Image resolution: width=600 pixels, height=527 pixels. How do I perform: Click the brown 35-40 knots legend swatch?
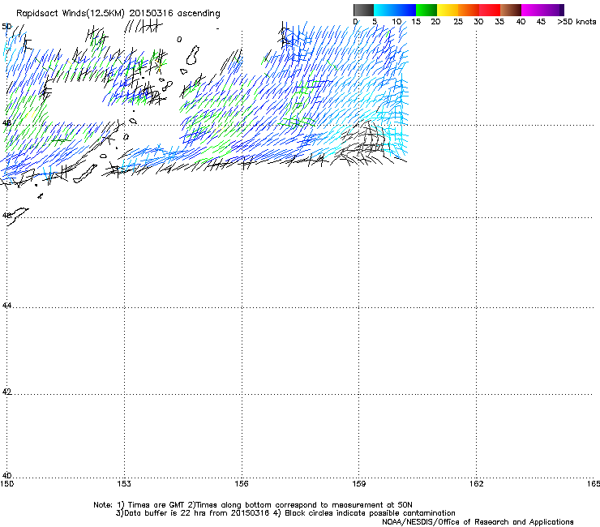511,10
